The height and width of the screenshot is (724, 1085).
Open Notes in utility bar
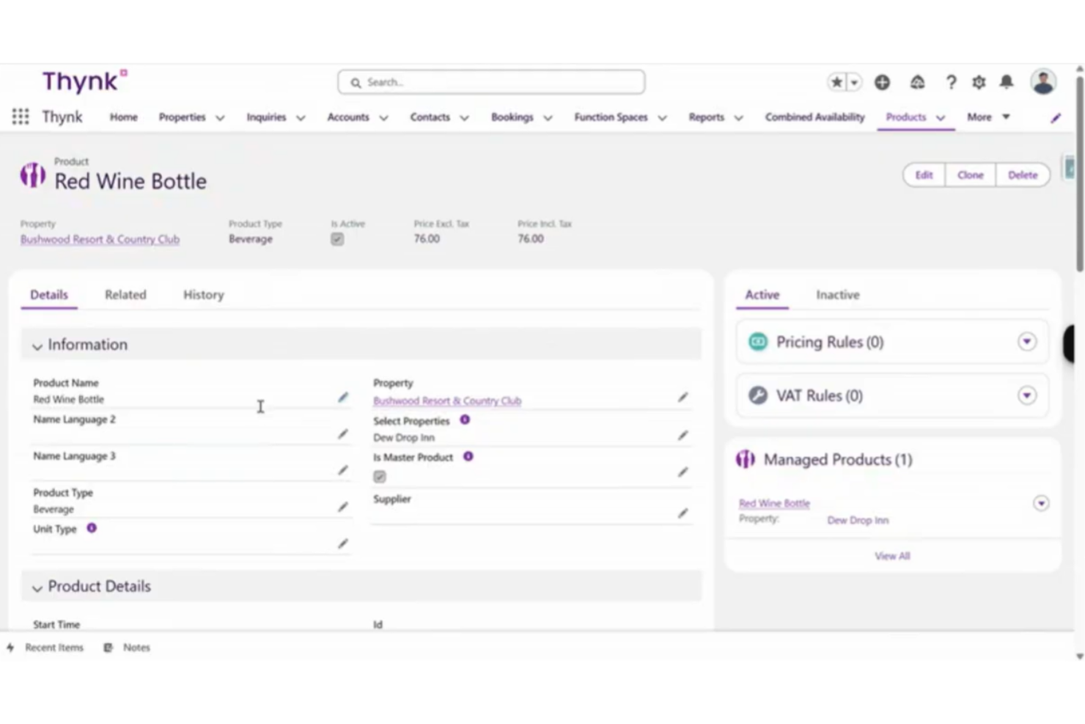tap(128, 648)
